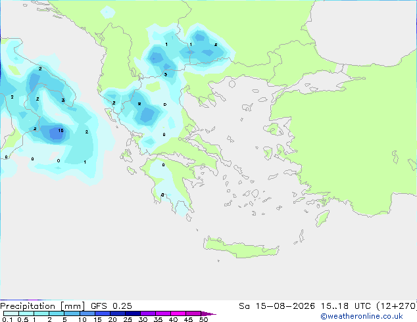The width and height of the screenshot is (417, 322).
Task: Click the 5–10 mm legend color swatch
Action: coord(72,313)
